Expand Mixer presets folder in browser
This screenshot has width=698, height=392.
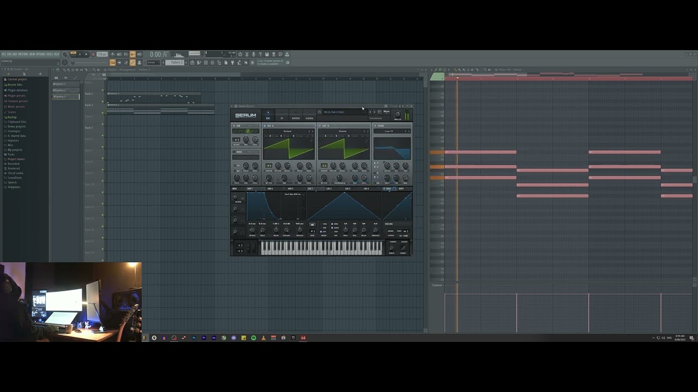(x=16, y=107)
